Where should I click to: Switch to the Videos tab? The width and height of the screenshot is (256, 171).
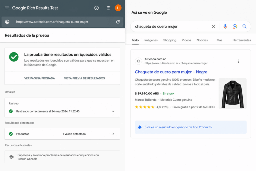(186, 40)
